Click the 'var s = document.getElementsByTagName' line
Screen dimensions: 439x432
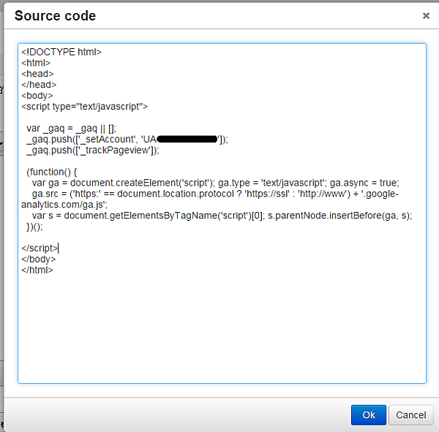coord(222,216)
